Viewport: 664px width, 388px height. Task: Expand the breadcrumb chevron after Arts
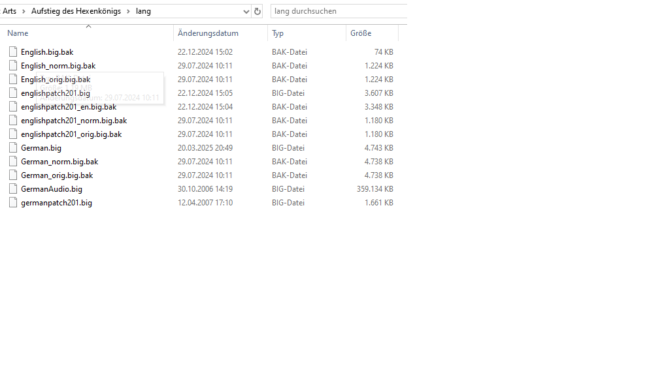click(24, 12)
